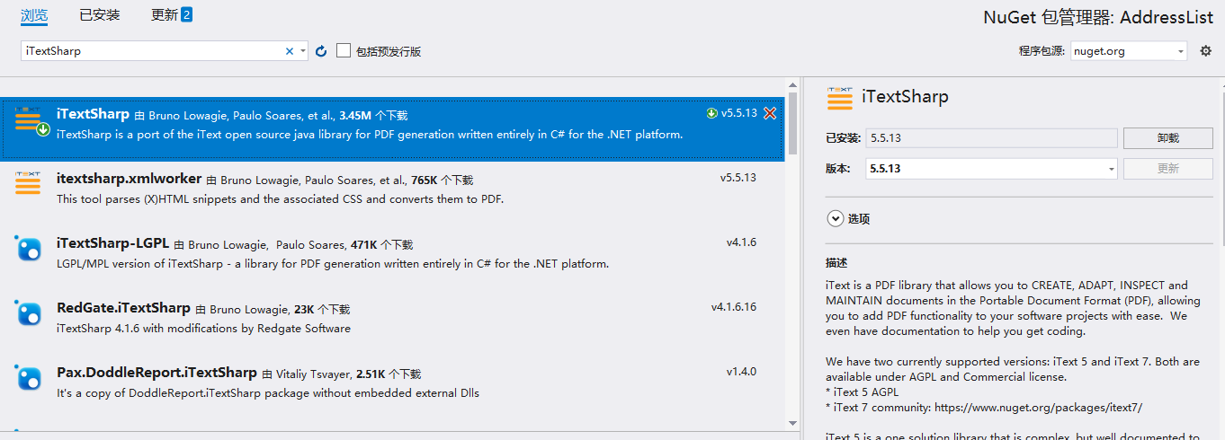The width and height of the screenshot is (1225, 440).
Task: Select the Pax.DoddleReport.iTextSharp package title
Action: [x=156, y=372]
